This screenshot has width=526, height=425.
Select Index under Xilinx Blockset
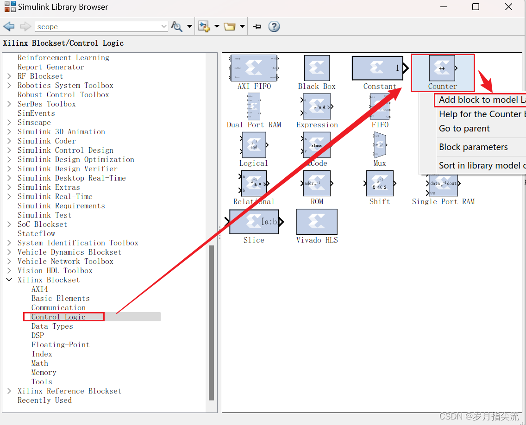(x=42, y=354)
